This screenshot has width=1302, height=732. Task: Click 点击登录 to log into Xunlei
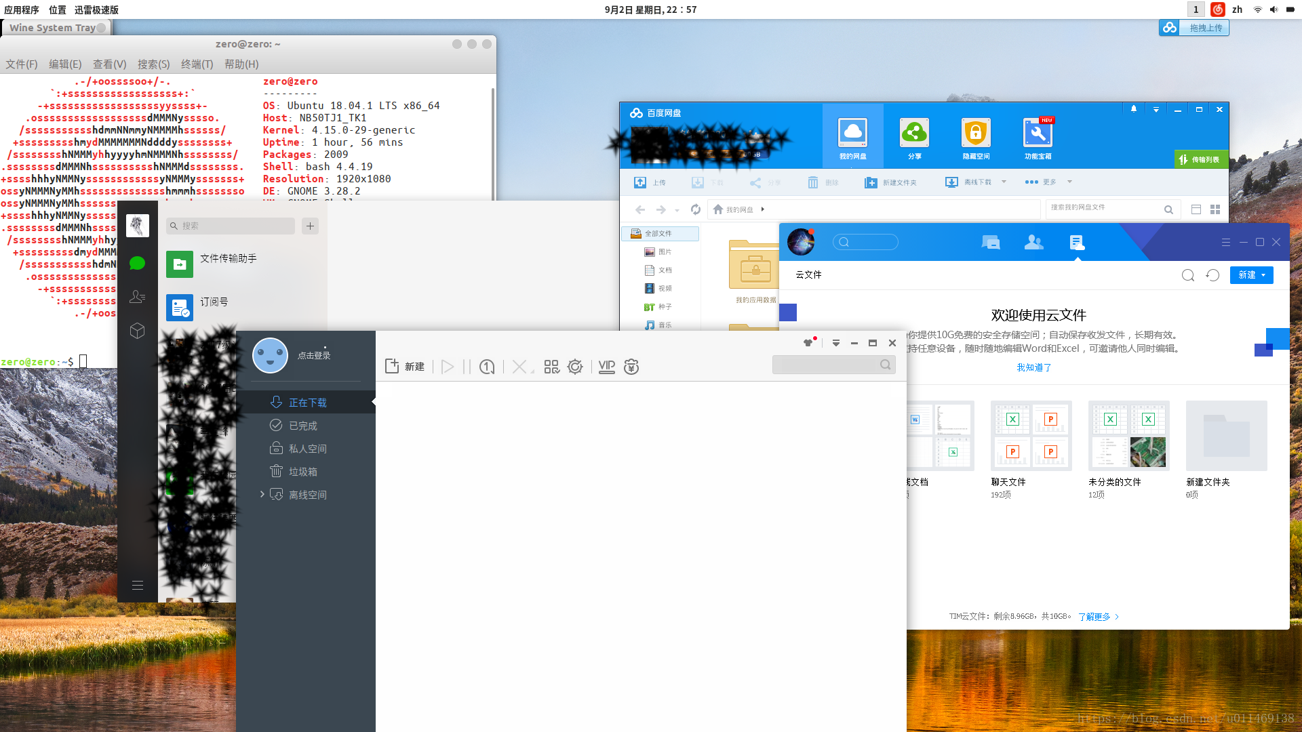click(314, 356)
